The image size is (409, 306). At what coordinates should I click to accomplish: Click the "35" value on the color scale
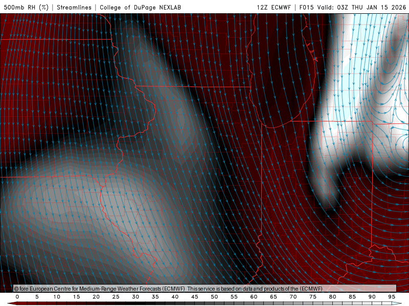[x=155, y=297]
